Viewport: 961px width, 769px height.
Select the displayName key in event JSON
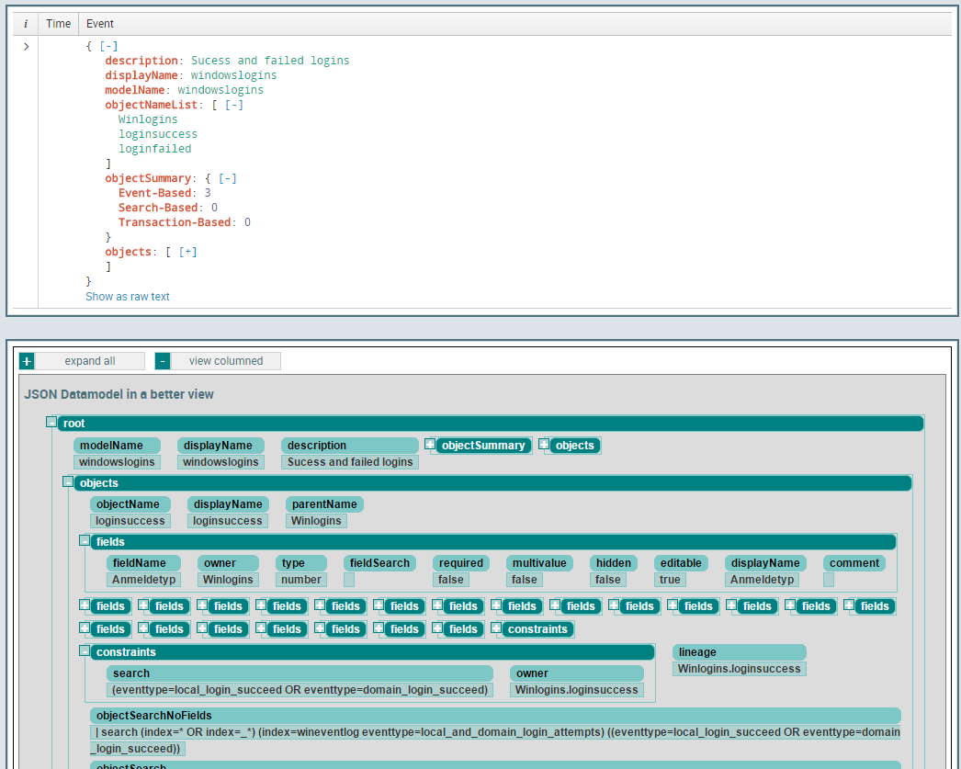[x=141, y=75]
